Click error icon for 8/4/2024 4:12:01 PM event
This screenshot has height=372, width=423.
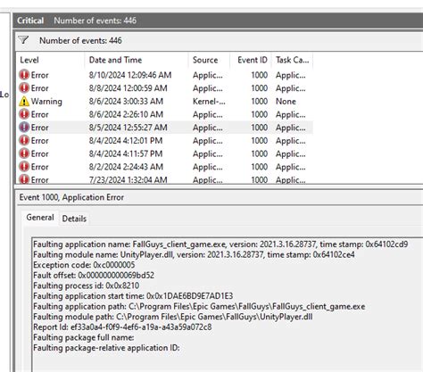coord(24,140)
